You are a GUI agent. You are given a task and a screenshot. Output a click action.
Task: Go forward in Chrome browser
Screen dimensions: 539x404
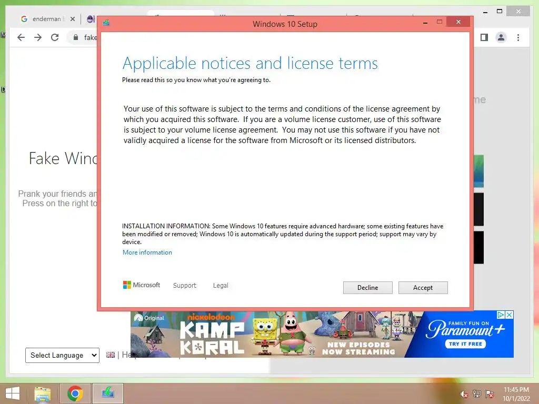pyautogui.click(x=38, y=37)
